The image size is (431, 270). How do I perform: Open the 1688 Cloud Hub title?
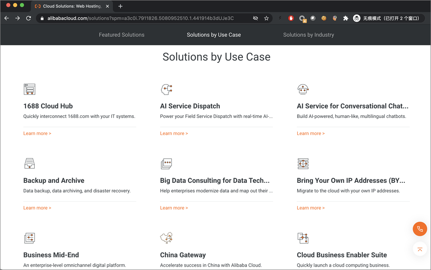48,106
